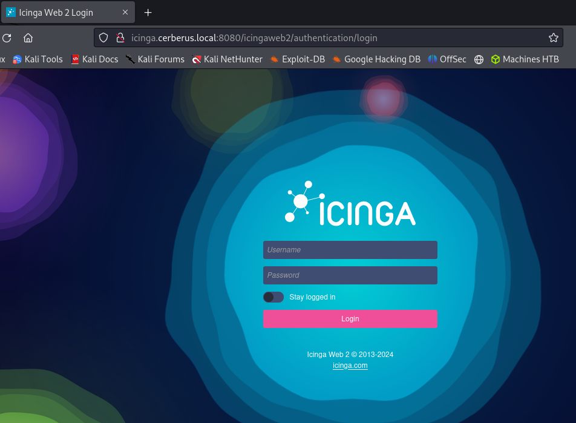Reload the page with the refresh icon
Image resolution: width=576 pixels, height=423 pixels.
[7, 38]
